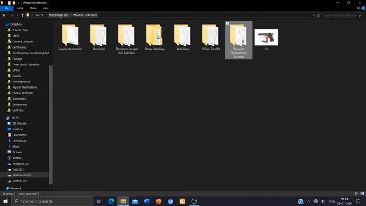Image resolution: width=366 pixels, height=206 pixels.
Task: Go forward with the forward arrow
Action: coord(11,15)
